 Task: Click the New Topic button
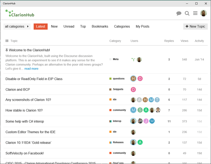pyautogui.click(x=196, y=26)
